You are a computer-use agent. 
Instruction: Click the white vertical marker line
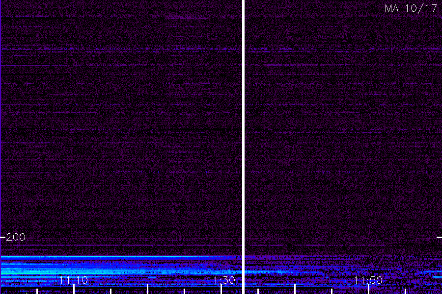click(x=243, y=147)
